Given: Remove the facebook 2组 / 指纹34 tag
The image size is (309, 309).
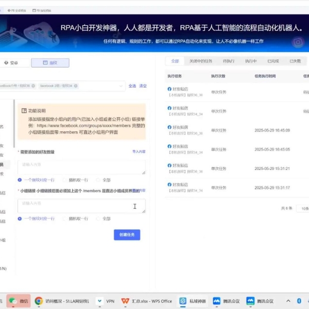Looking at the screenshot, I should (76, 86).
